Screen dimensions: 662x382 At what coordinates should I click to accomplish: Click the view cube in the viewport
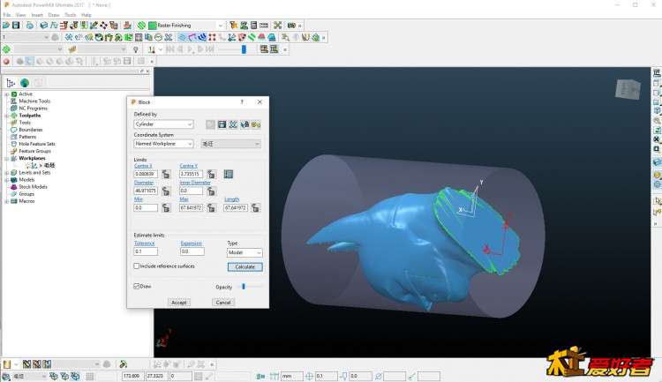tap(628, 89)
